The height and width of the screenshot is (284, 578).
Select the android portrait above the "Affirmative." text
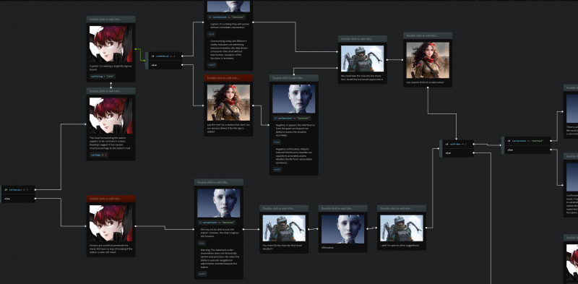342,229
